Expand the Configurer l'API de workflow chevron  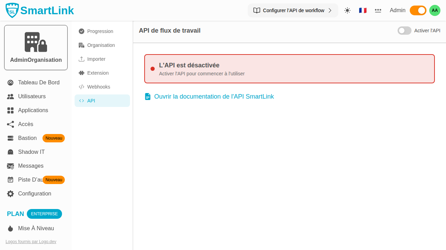330,10
